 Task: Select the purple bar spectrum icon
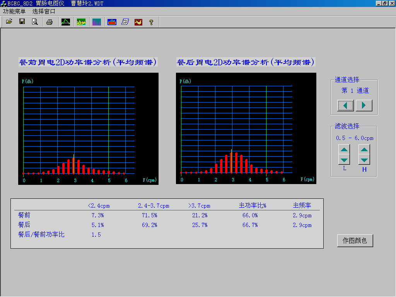(x=97, y=22)
